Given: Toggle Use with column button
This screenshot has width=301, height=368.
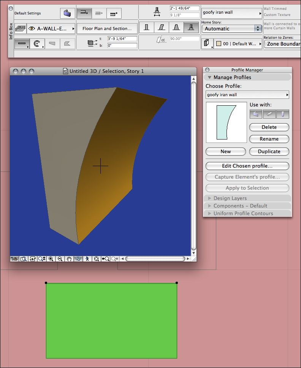Looking at the screenshot, I should coord(283,114).
